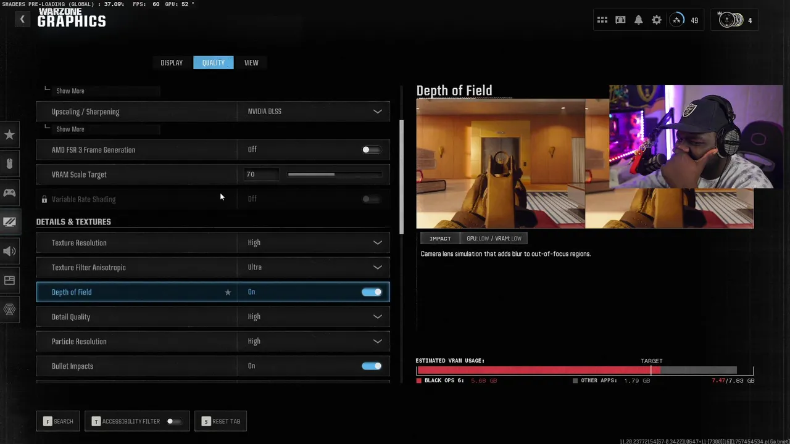Click the GPU: LOW / VRAM: LOW indicator

(x=494, y=239)
